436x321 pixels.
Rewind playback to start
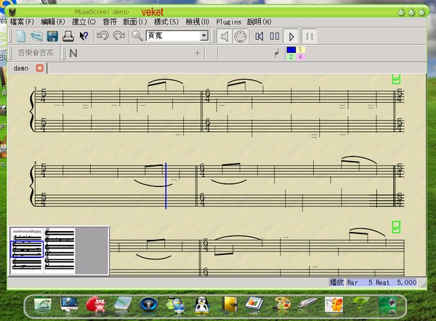tap(259, 36)
